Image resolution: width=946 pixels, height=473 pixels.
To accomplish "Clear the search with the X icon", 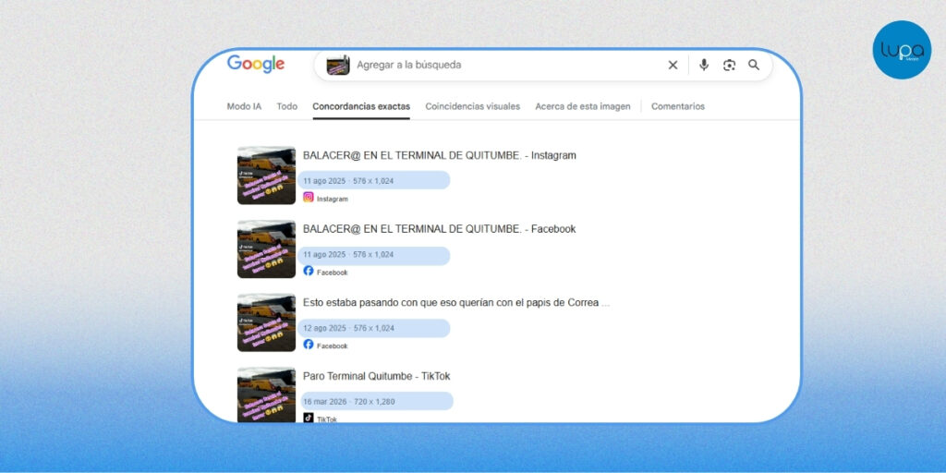I will (673, 65).
